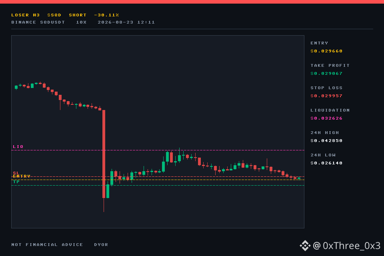Click the ENTRY line label on chart
Viewport: 384px width, 256px height.
coord(22,176)
